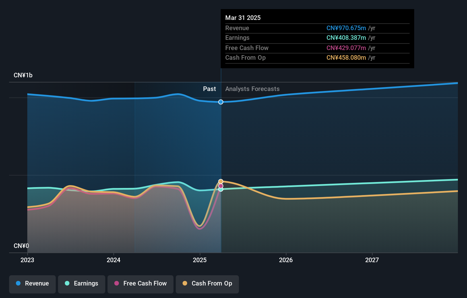Click the CN¥970.675m revenue value
The height and width of the screenshot is (298, 467).
(346, 28)
